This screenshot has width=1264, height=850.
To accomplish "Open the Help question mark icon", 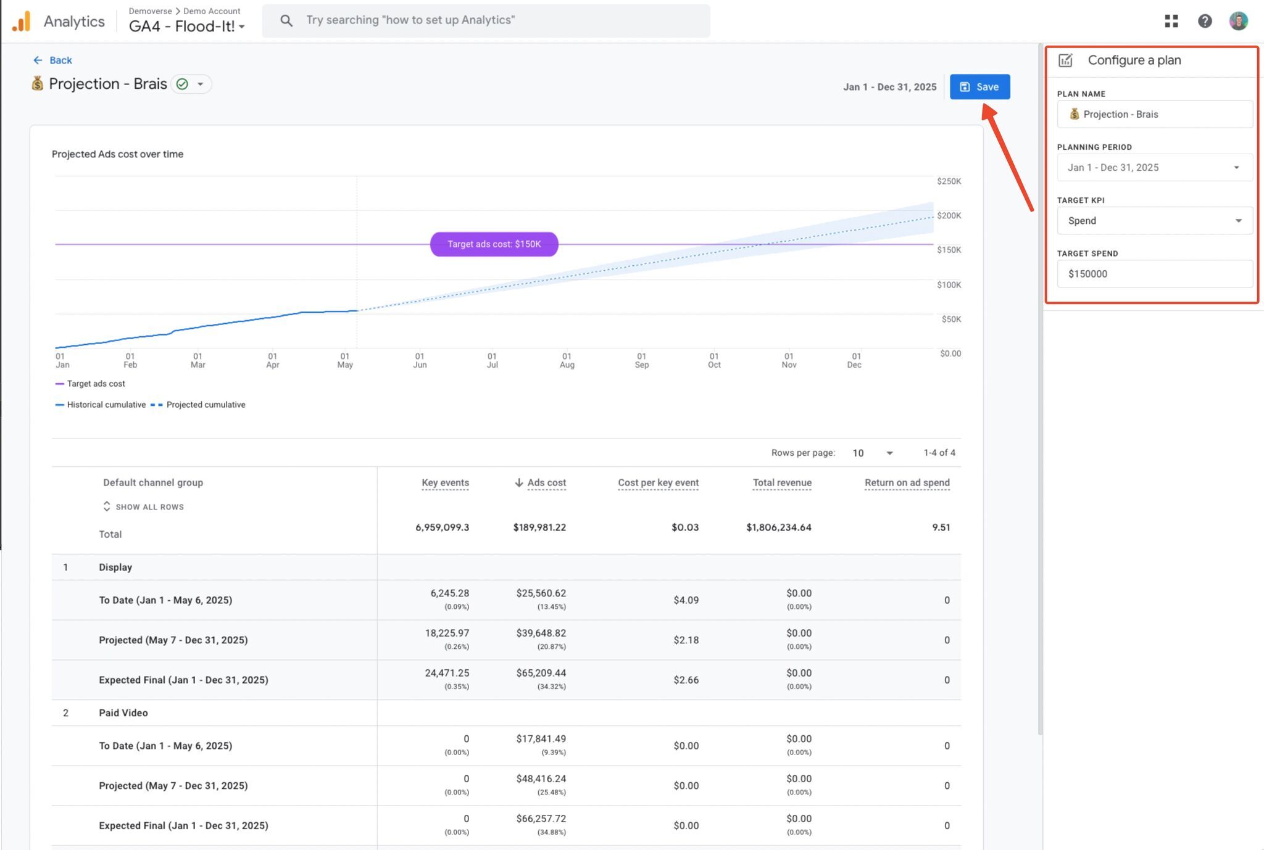I will click(1204, 21).
